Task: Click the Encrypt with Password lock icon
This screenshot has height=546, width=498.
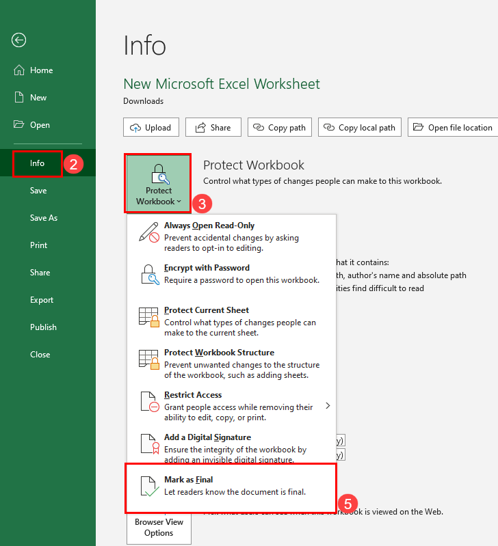Action: (150, 275)
